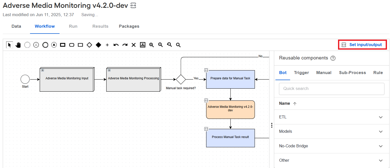Click the input/output icon beside the page title
Viewport: 392px width, 168px height.
(133, 6)
